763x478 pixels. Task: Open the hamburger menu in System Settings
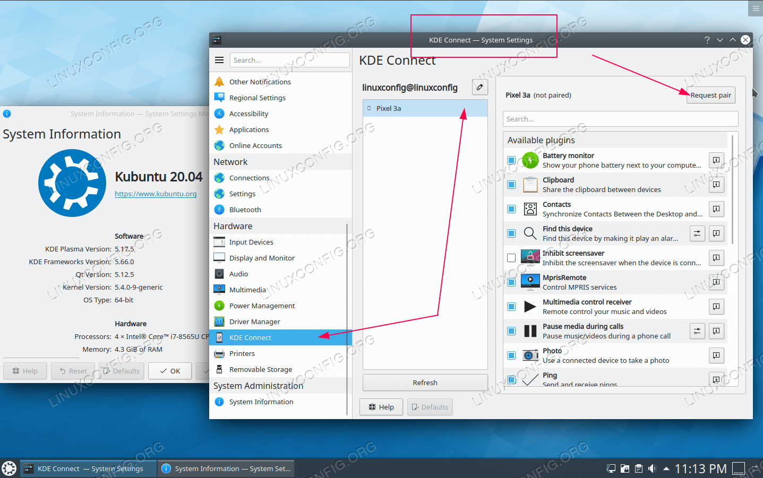click(x=219, y=60)
